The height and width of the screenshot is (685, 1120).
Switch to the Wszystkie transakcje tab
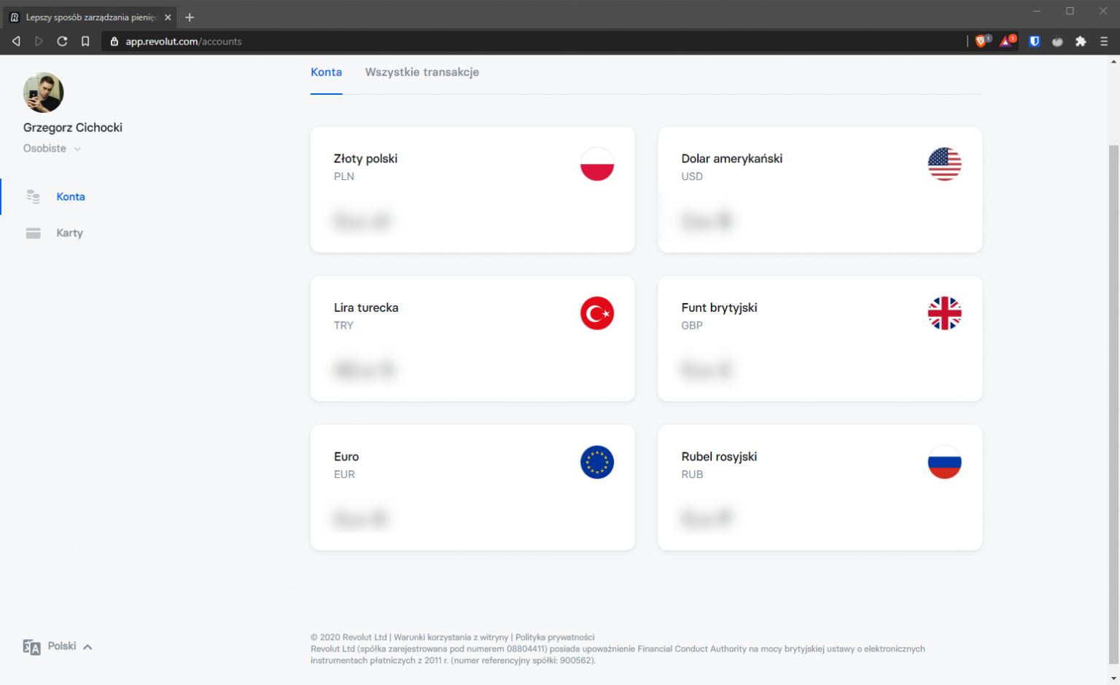(x=422, y=72)
